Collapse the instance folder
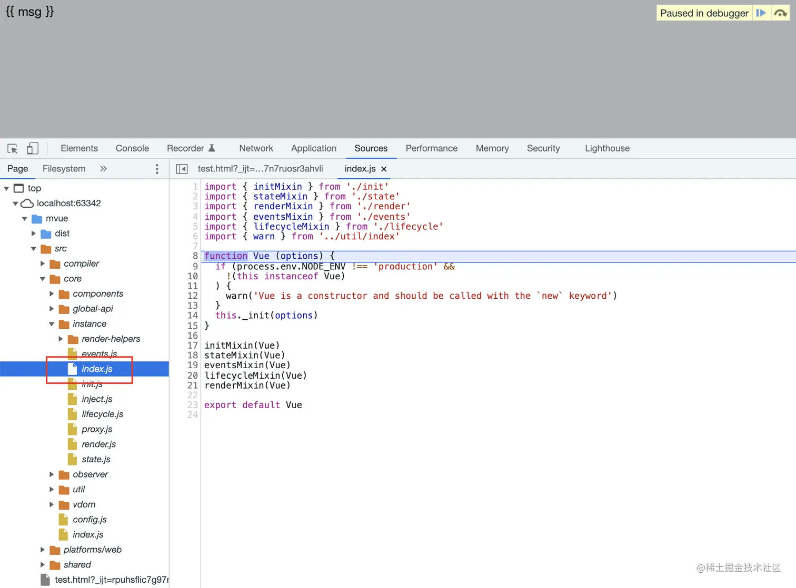Image resolution: width=796 pixels, height=588 pixels. 52,324
